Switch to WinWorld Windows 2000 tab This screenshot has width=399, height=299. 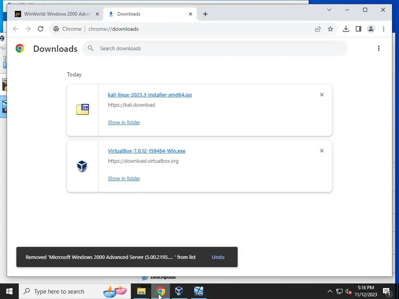click(56, 14)
